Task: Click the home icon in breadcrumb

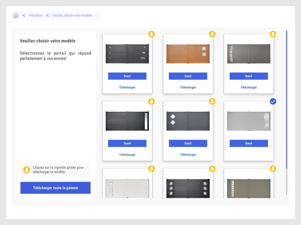Action: (16, 16)
